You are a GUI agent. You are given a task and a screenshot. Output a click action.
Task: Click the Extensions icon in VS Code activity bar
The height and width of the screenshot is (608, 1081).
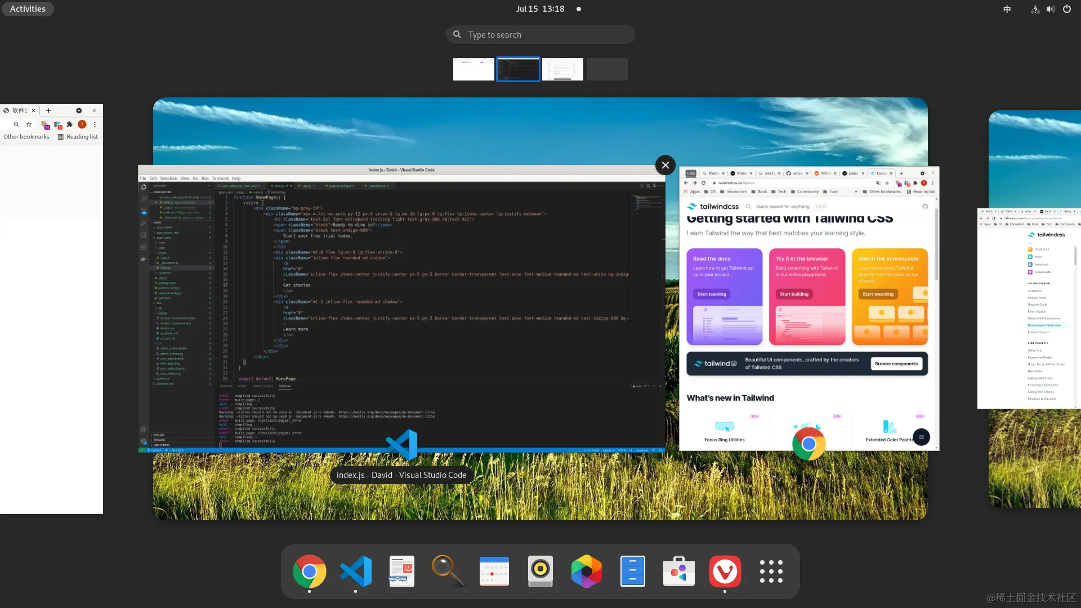[143, 247]
